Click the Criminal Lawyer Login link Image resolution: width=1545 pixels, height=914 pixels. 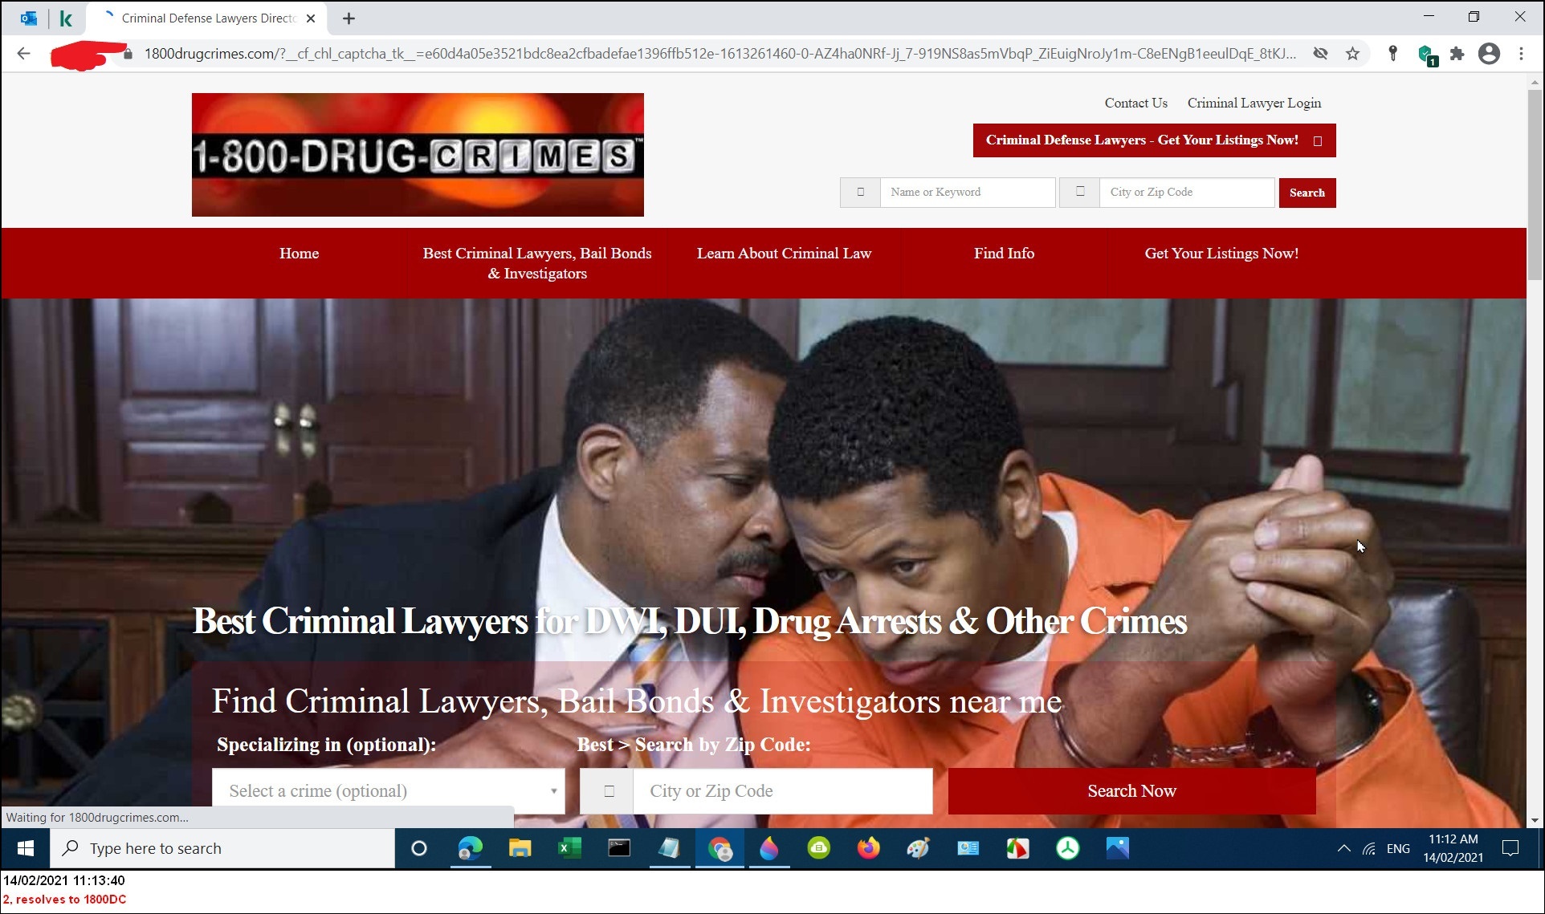click(1254, 103)
